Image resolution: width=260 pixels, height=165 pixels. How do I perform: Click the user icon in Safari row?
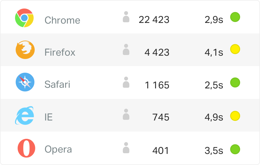tap(126, 82)
